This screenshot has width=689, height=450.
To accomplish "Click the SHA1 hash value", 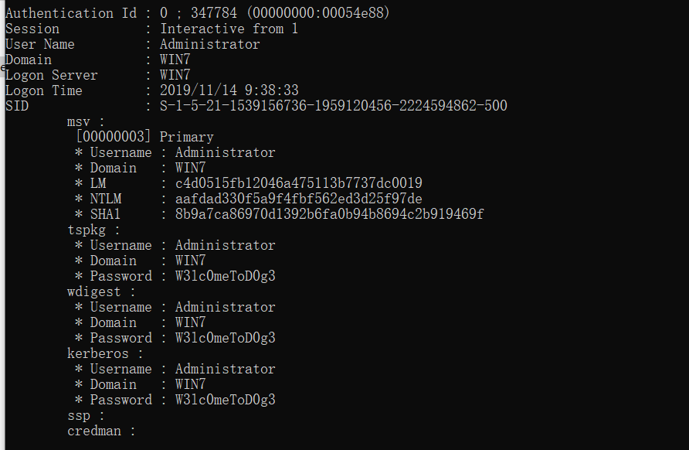I will 329,214.
